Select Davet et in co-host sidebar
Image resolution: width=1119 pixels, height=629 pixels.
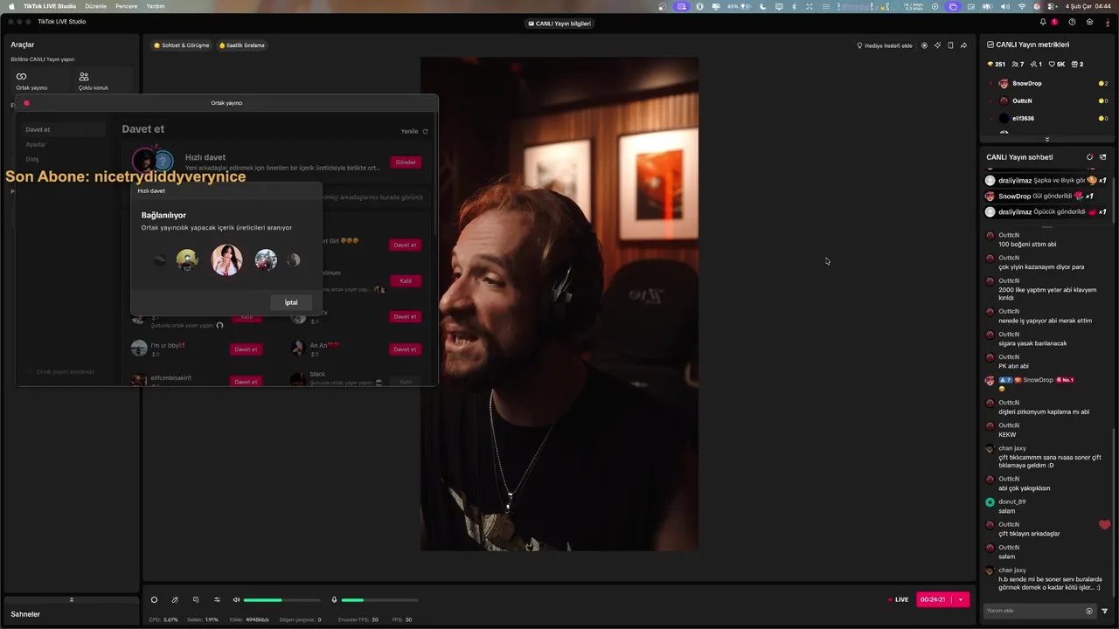click(62, 129)
